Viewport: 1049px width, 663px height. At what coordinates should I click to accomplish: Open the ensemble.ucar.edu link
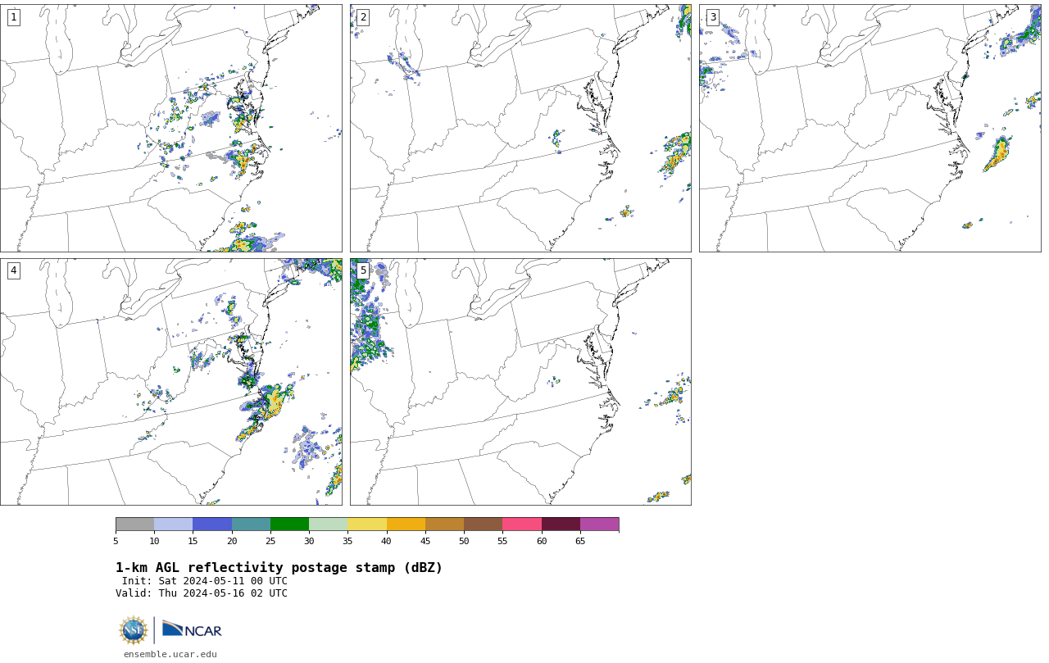170,654
